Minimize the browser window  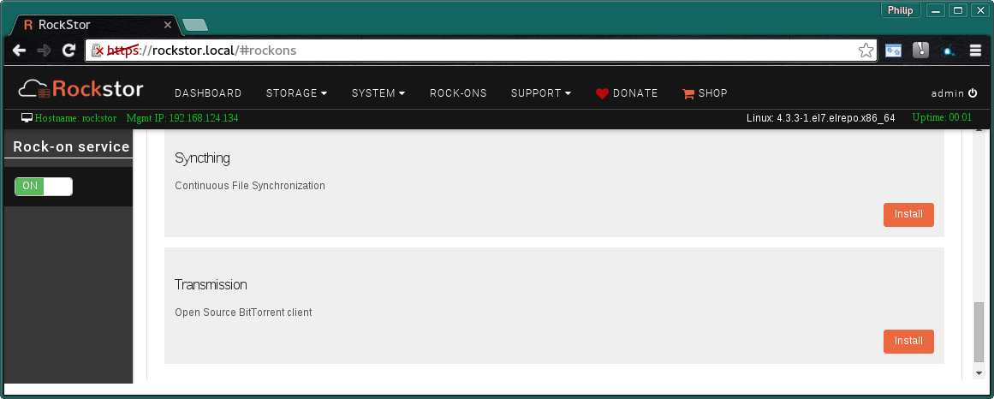point(936,10)
